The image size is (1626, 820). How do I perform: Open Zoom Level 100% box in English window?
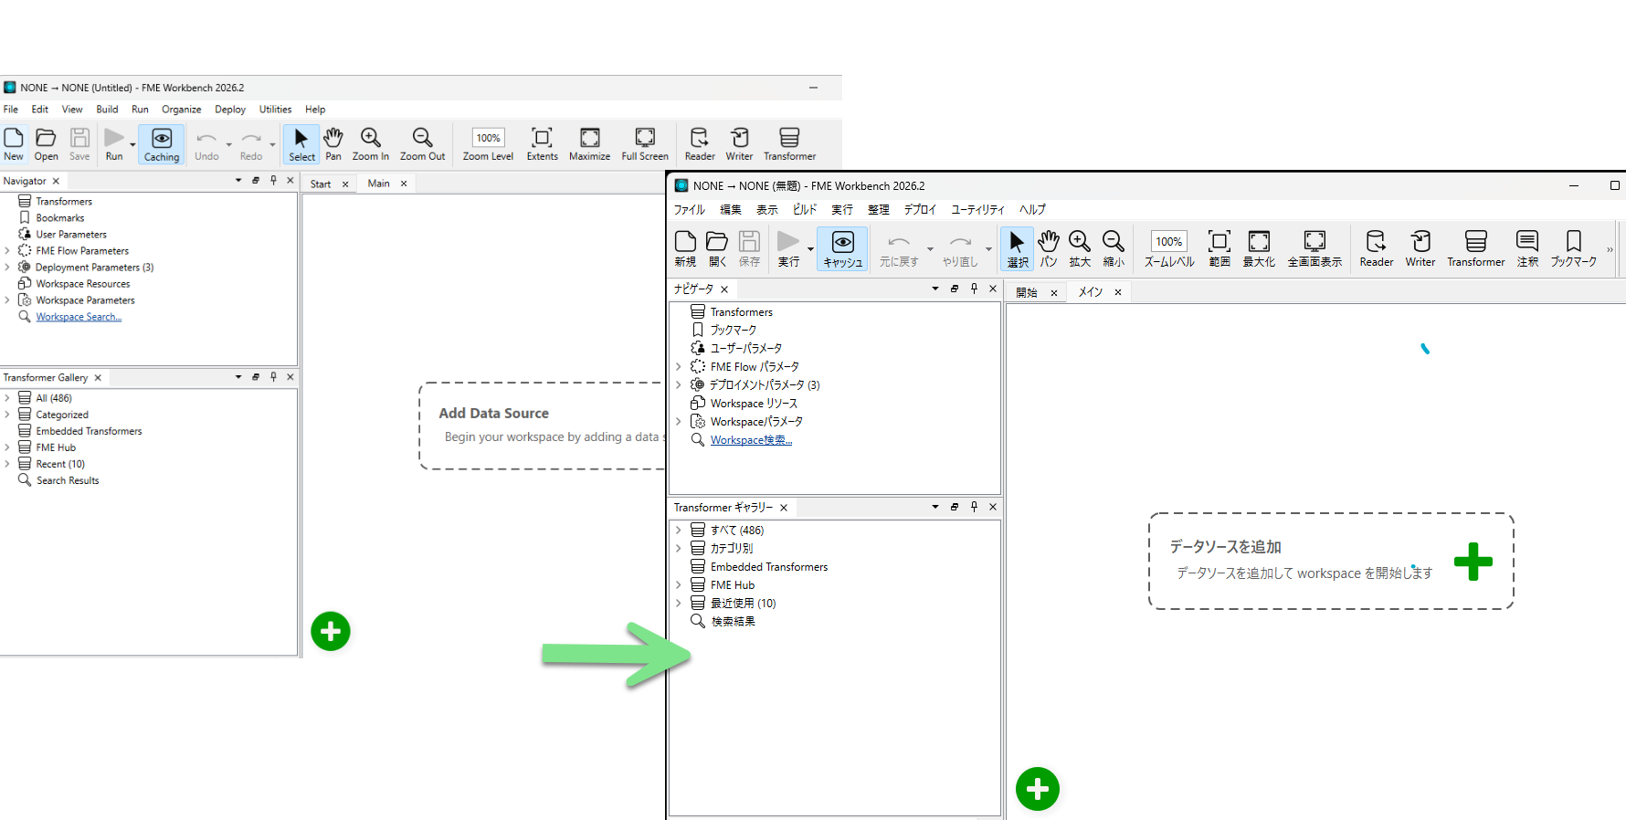488,138
